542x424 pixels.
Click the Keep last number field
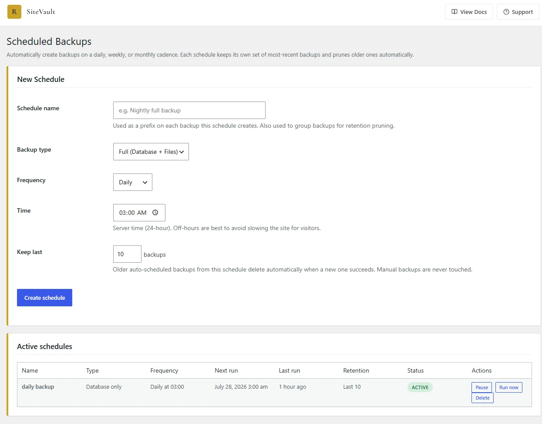coord(127,254)
